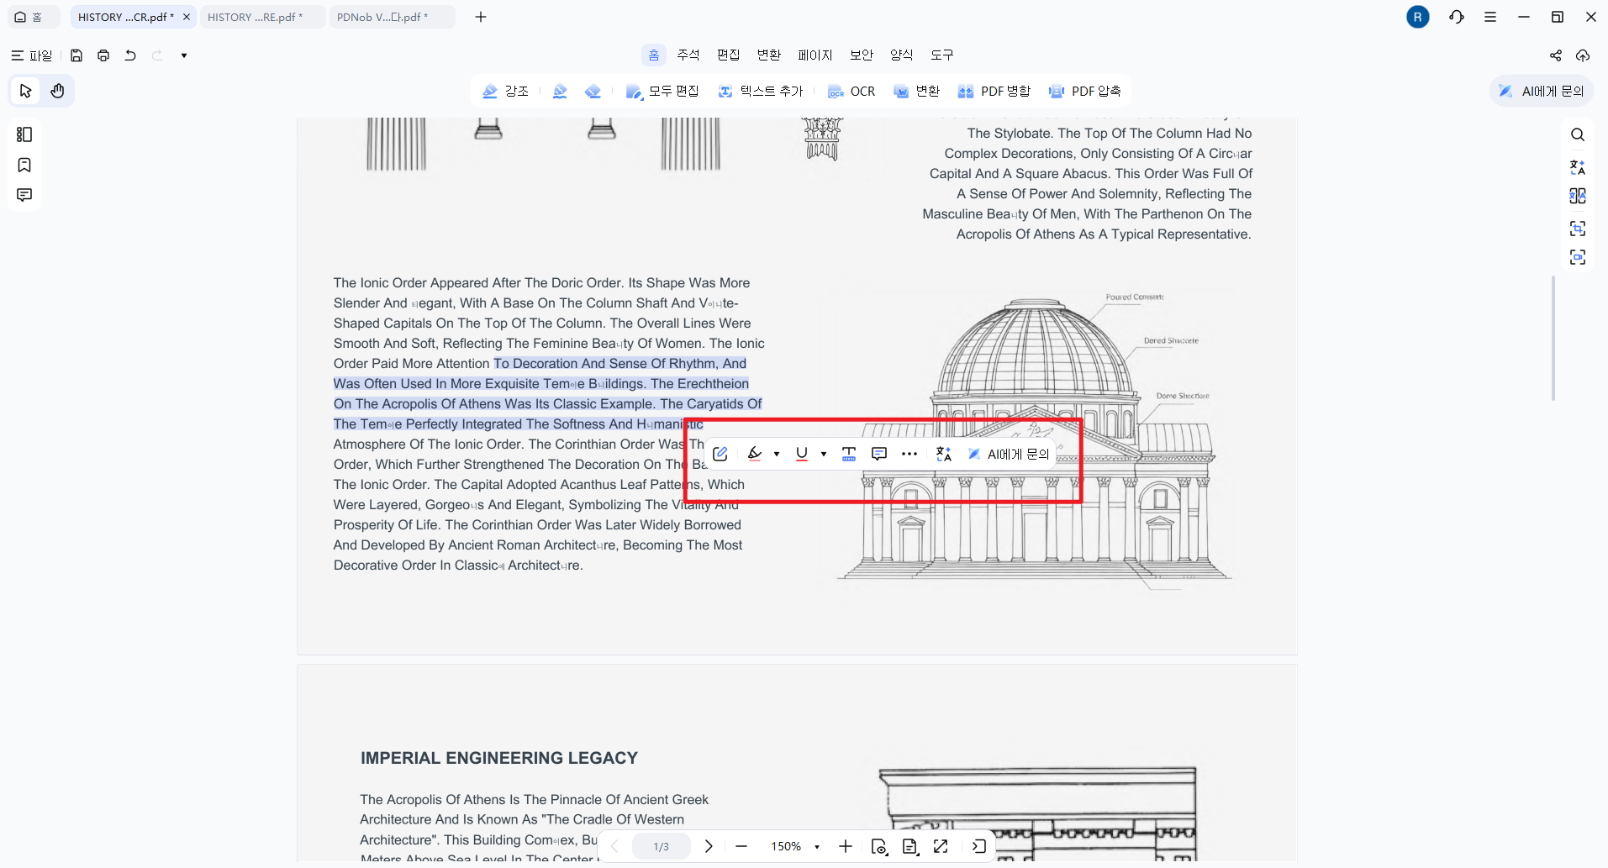1608x868 pixels.
Task: Click the PDF 압축 button
Action: (1085, 91)
